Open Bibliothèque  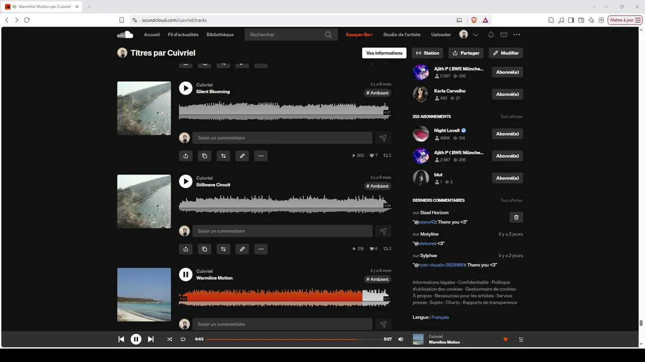click(x=220, y=35)
